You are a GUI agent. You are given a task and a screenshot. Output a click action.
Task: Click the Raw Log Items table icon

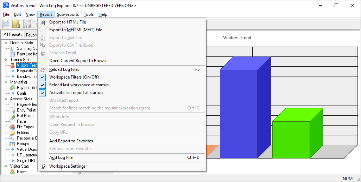12,54
